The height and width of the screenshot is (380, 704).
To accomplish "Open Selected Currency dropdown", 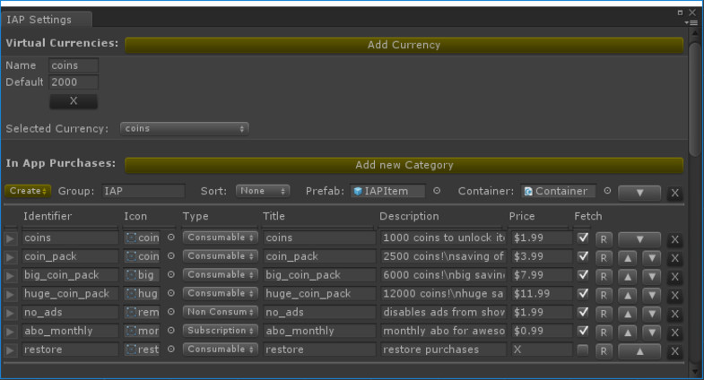I will 184,128.
